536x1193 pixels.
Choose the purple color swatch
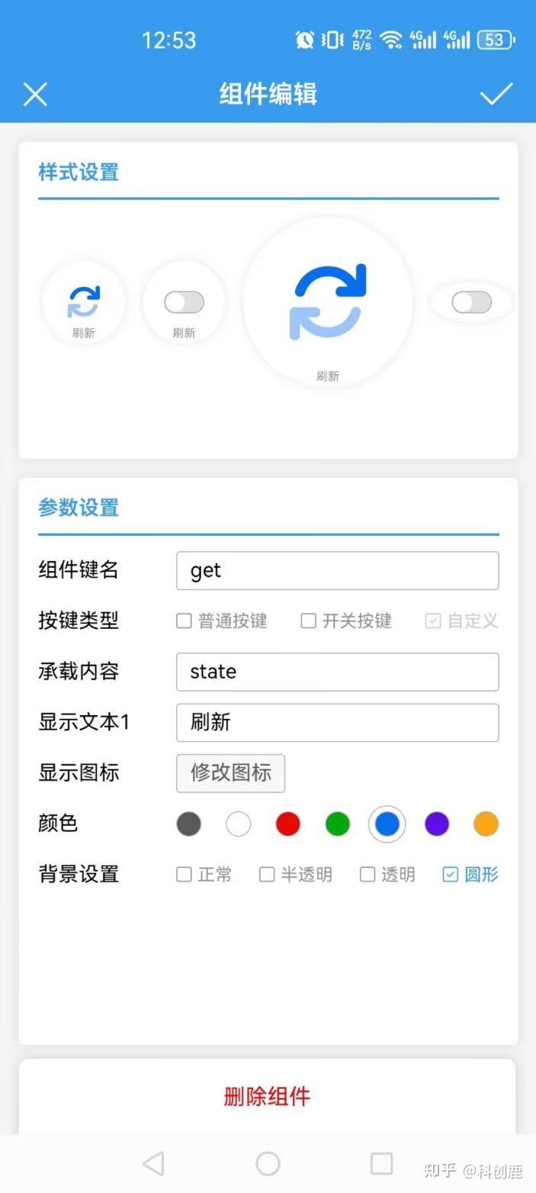pos(436,824)
